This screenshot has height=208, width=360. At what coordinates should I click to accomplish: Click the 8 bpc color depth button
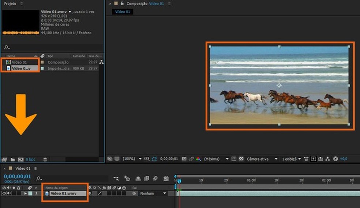(x=30, y=160)
